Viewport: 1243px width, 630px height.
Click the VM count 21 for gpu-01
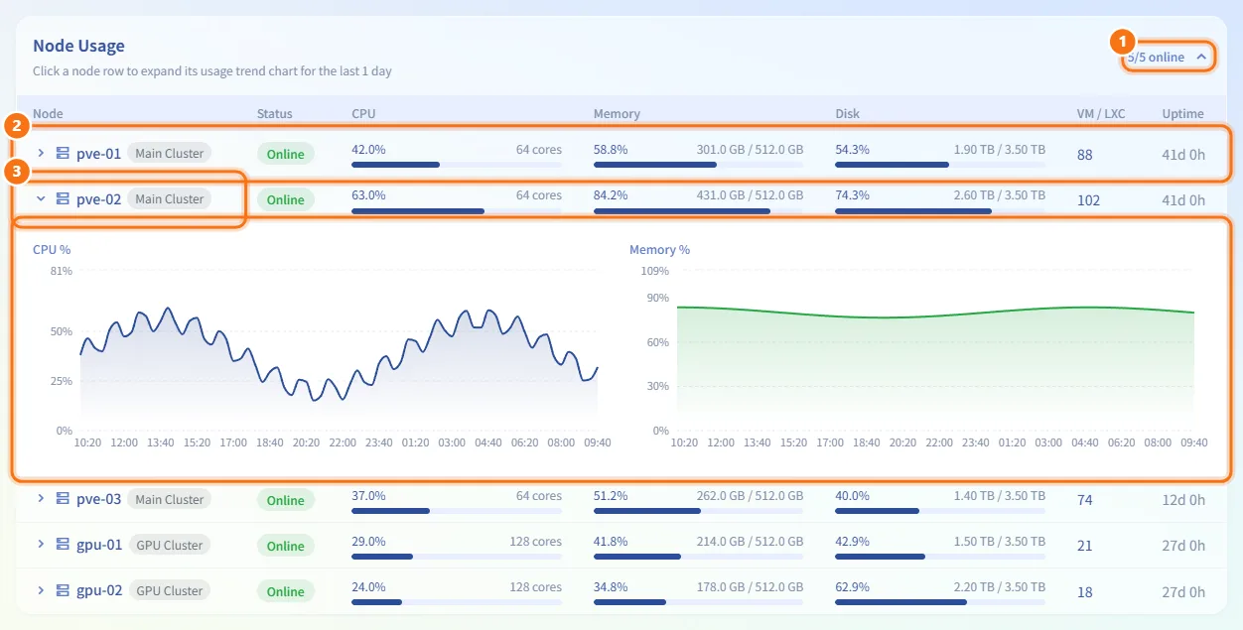[1085, 547]
